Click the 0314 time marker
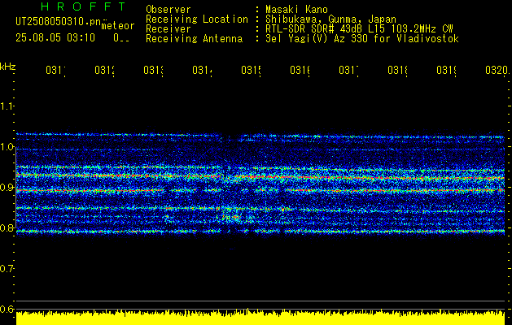 (x=202, y=70)
